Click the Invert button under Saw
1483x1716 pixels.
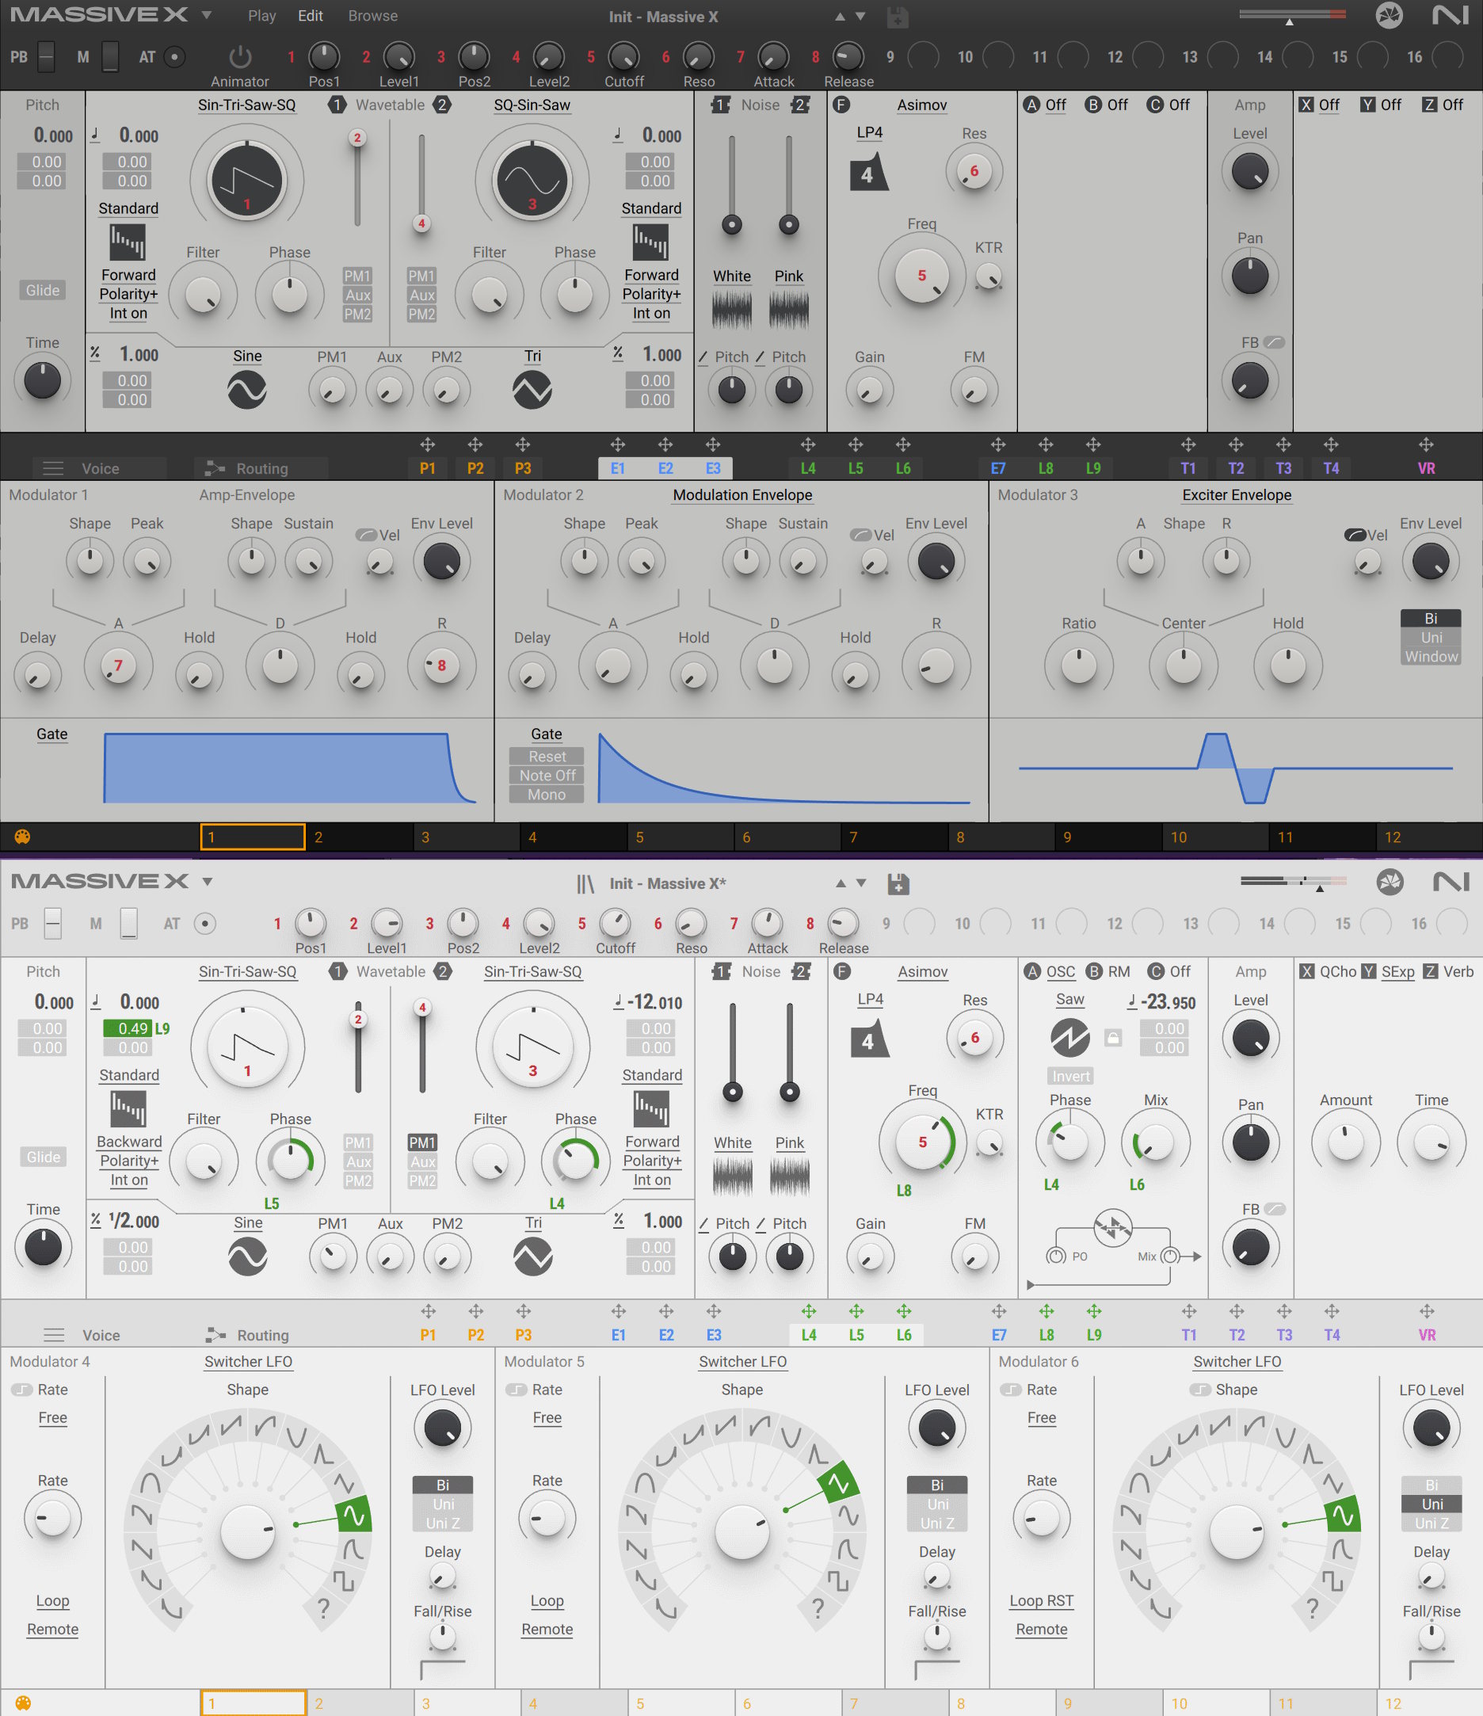[1070, 1076]
